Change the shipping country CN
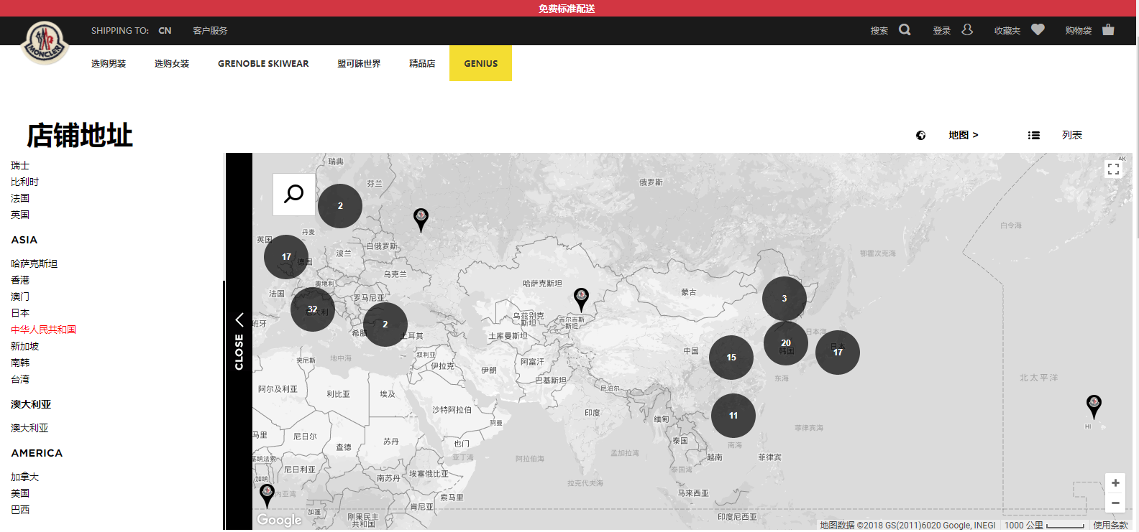Viewport: 1139px width, 532px height. 165,31
